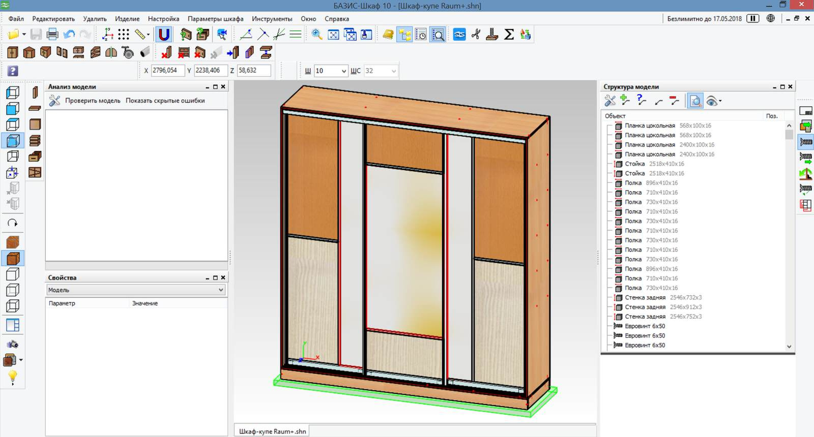
Task: Click the zoom magnifier tool
Action: pyautogui.click(x=317, y=35)
